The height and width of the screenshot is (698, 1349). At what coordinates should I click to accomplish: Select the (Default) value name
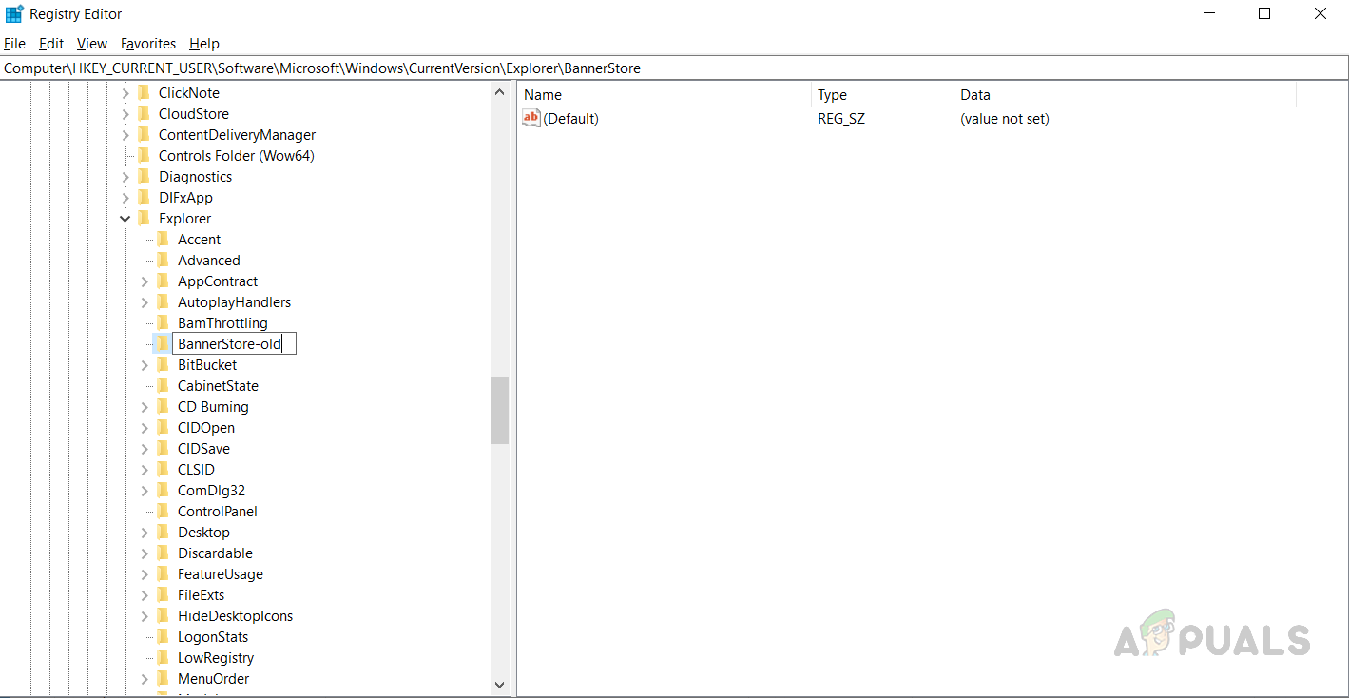[x=570, y=118]
